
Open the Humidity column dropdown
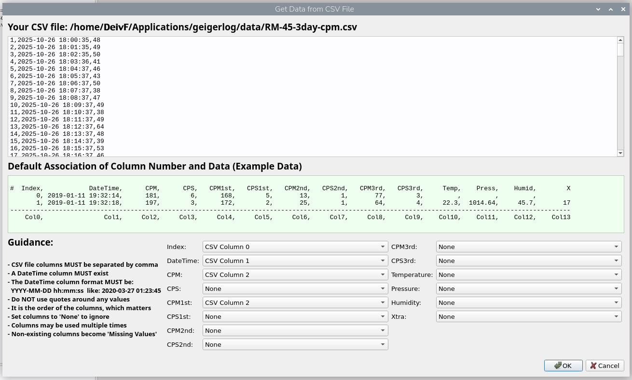(x=528, y=302)
